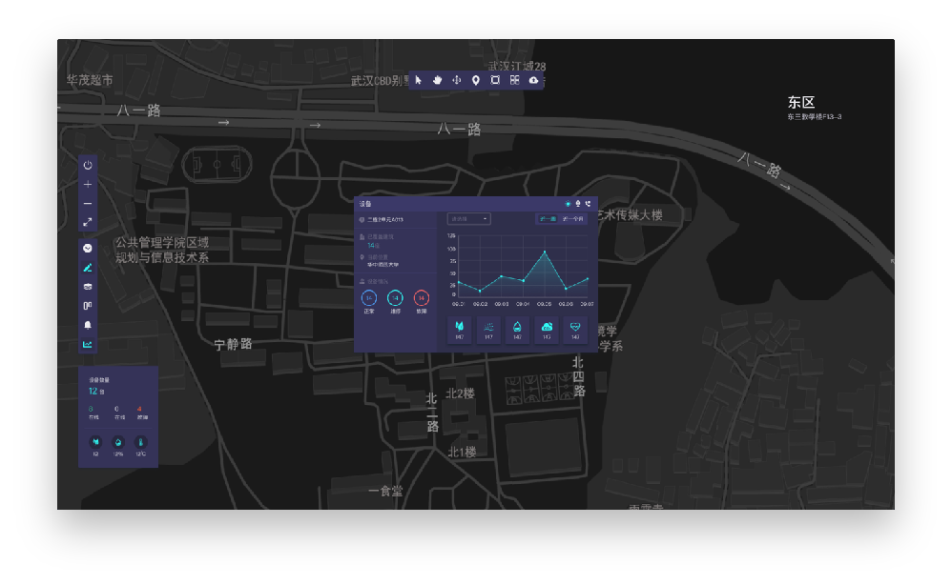Toggle the pencil edit tool in sidebar
Image resolution: width=952 pixels, height=585 pixels.
(x=88, y=268)
